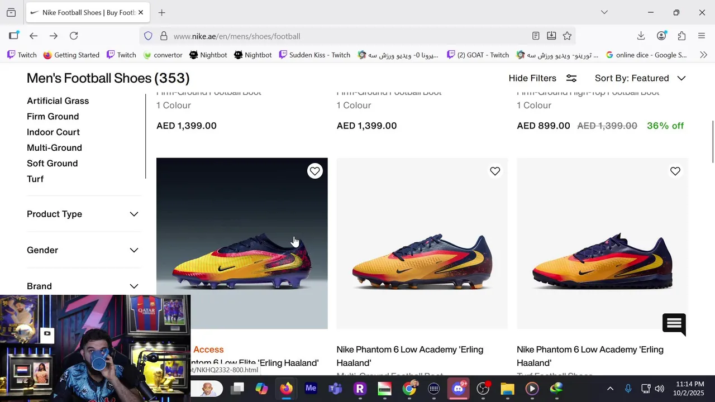Toggle reader view icon in address bar

[x=536, y=36]
